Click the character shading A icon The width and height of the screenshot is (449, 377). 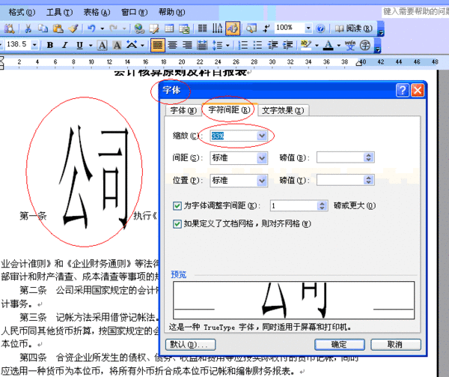click(x=117, y=45)
